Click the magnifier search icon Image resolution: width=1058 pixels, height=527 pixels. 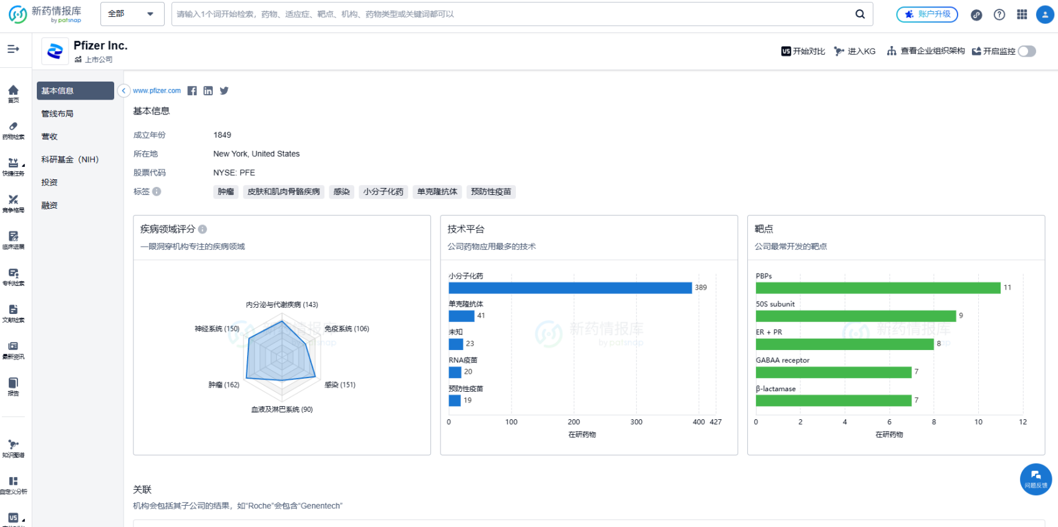(860, 14)
